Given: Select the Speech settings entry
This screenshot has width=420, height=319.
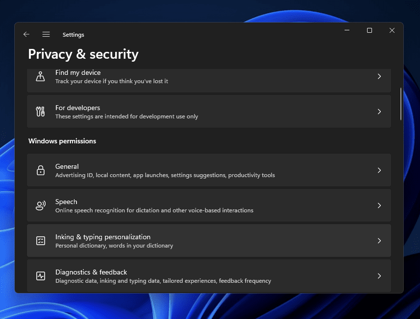Looking at the screenshot, I should tap(66, 202).
